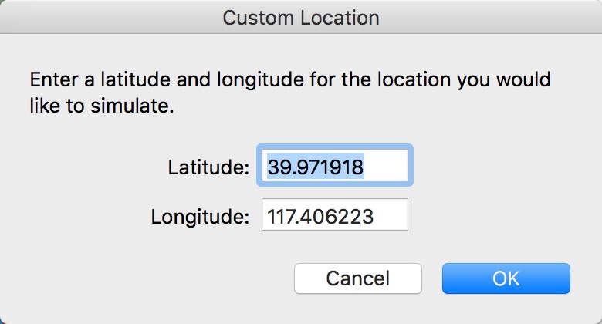
Task: Click the "Longitude:" label text
Action: [200, 217]
